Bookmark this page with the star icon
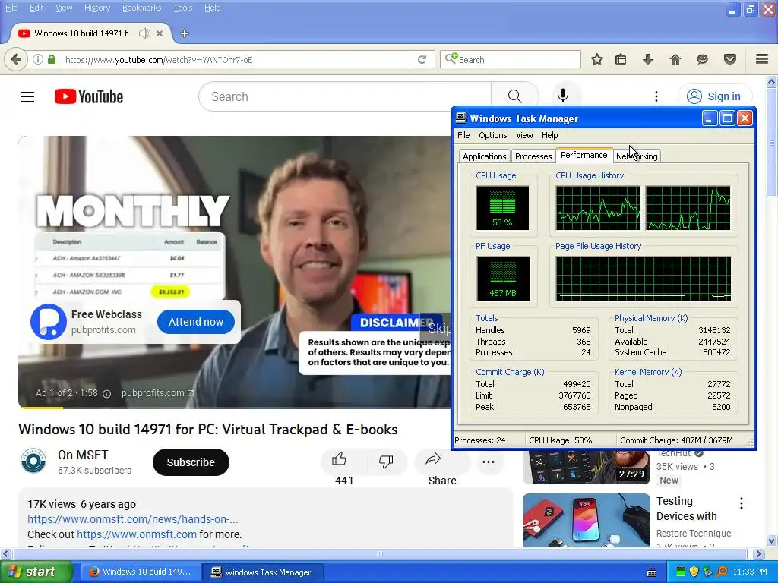The image size is (778, 583). coord(597,59)
